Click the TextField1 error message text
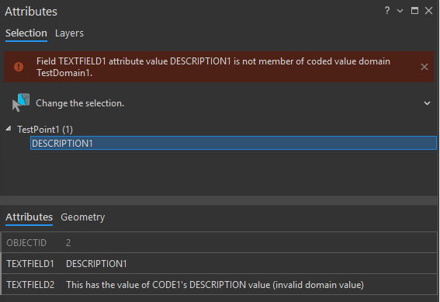This screenshot has height=302, width=440. (213, 67)
